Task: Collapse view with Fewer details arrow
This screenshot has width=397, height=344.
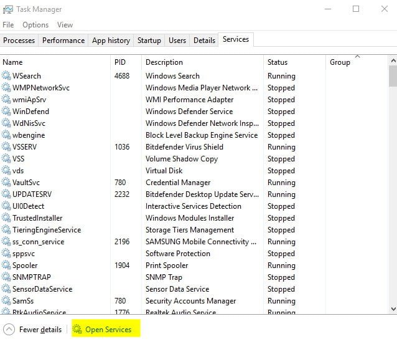Action: tap(9, 329)
